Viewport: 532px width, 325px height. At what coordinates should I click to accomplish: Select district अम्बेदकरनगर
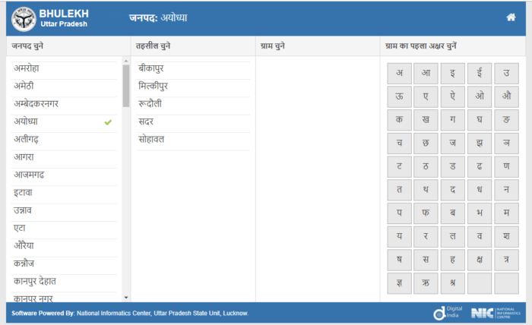(64, 104)
